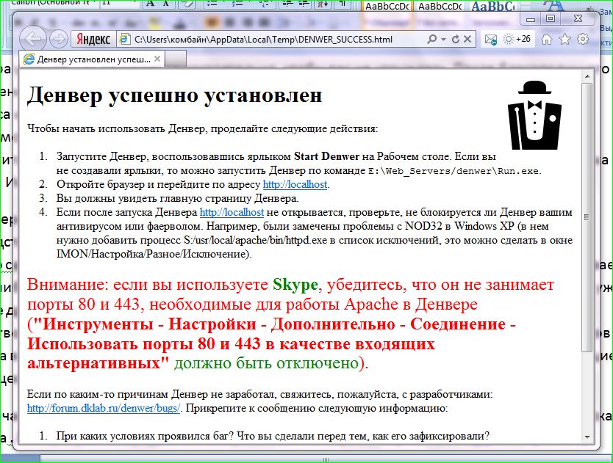Viewport: 613px width, 463px height.
Task: Open the http://localhost link in step 2
Action: coord(295,184)
